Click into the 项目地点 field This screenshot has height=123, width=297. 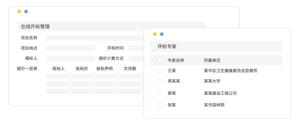point(70,48)
